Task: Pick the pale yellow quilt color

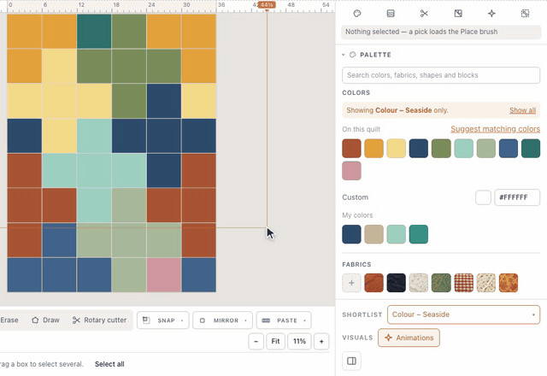Action: (x=396, y=148)
